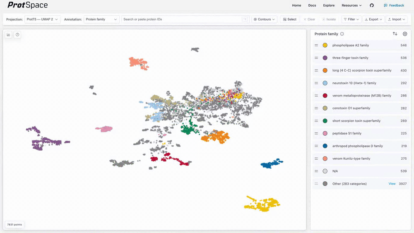The image size is (414, 233).
Task: Open the GitHub icon link
Action: click(x=372, y=5)
